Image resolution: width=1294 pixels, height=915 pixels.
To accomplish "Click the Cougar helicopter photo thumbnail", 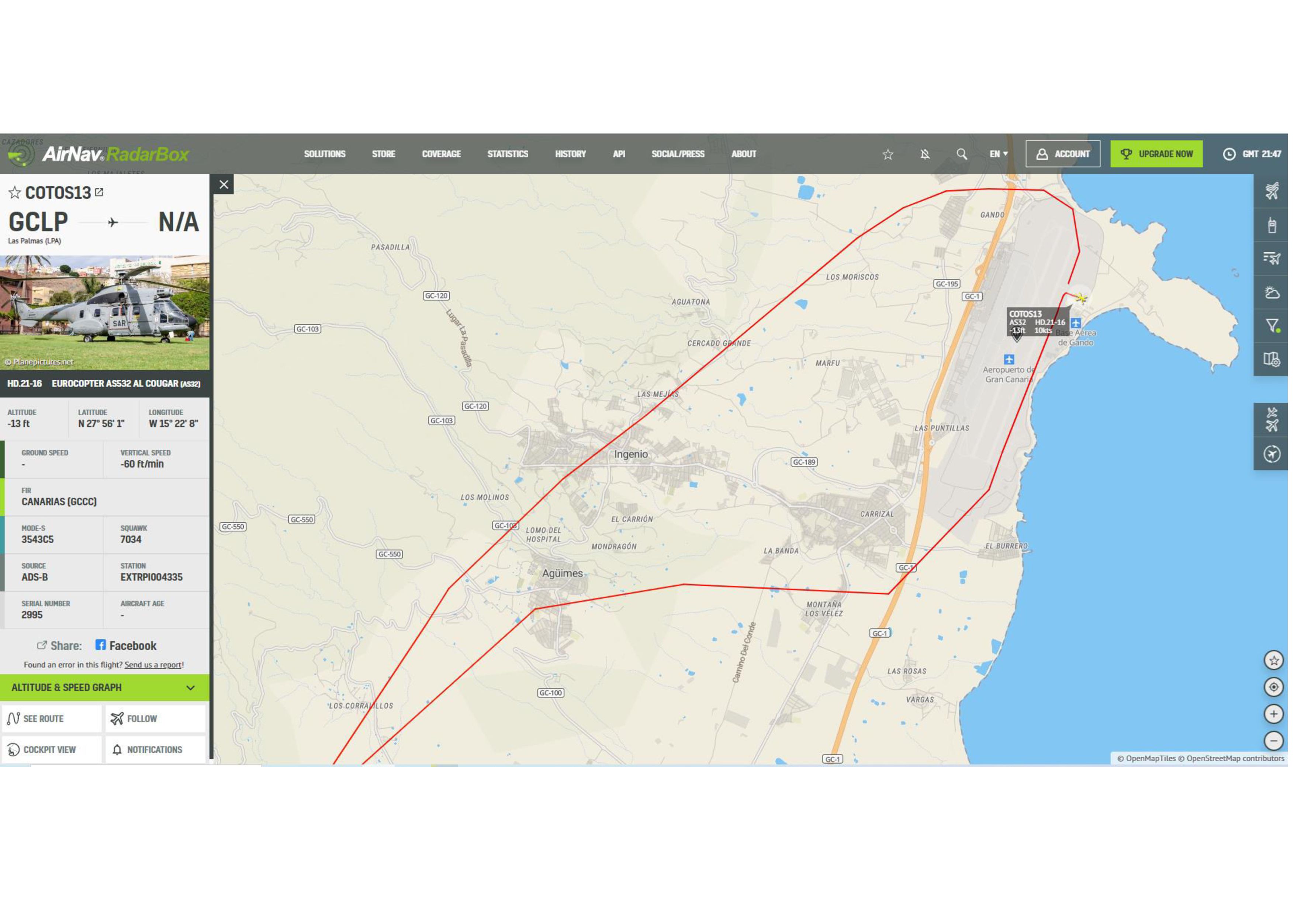I will (x=105, y=314).
